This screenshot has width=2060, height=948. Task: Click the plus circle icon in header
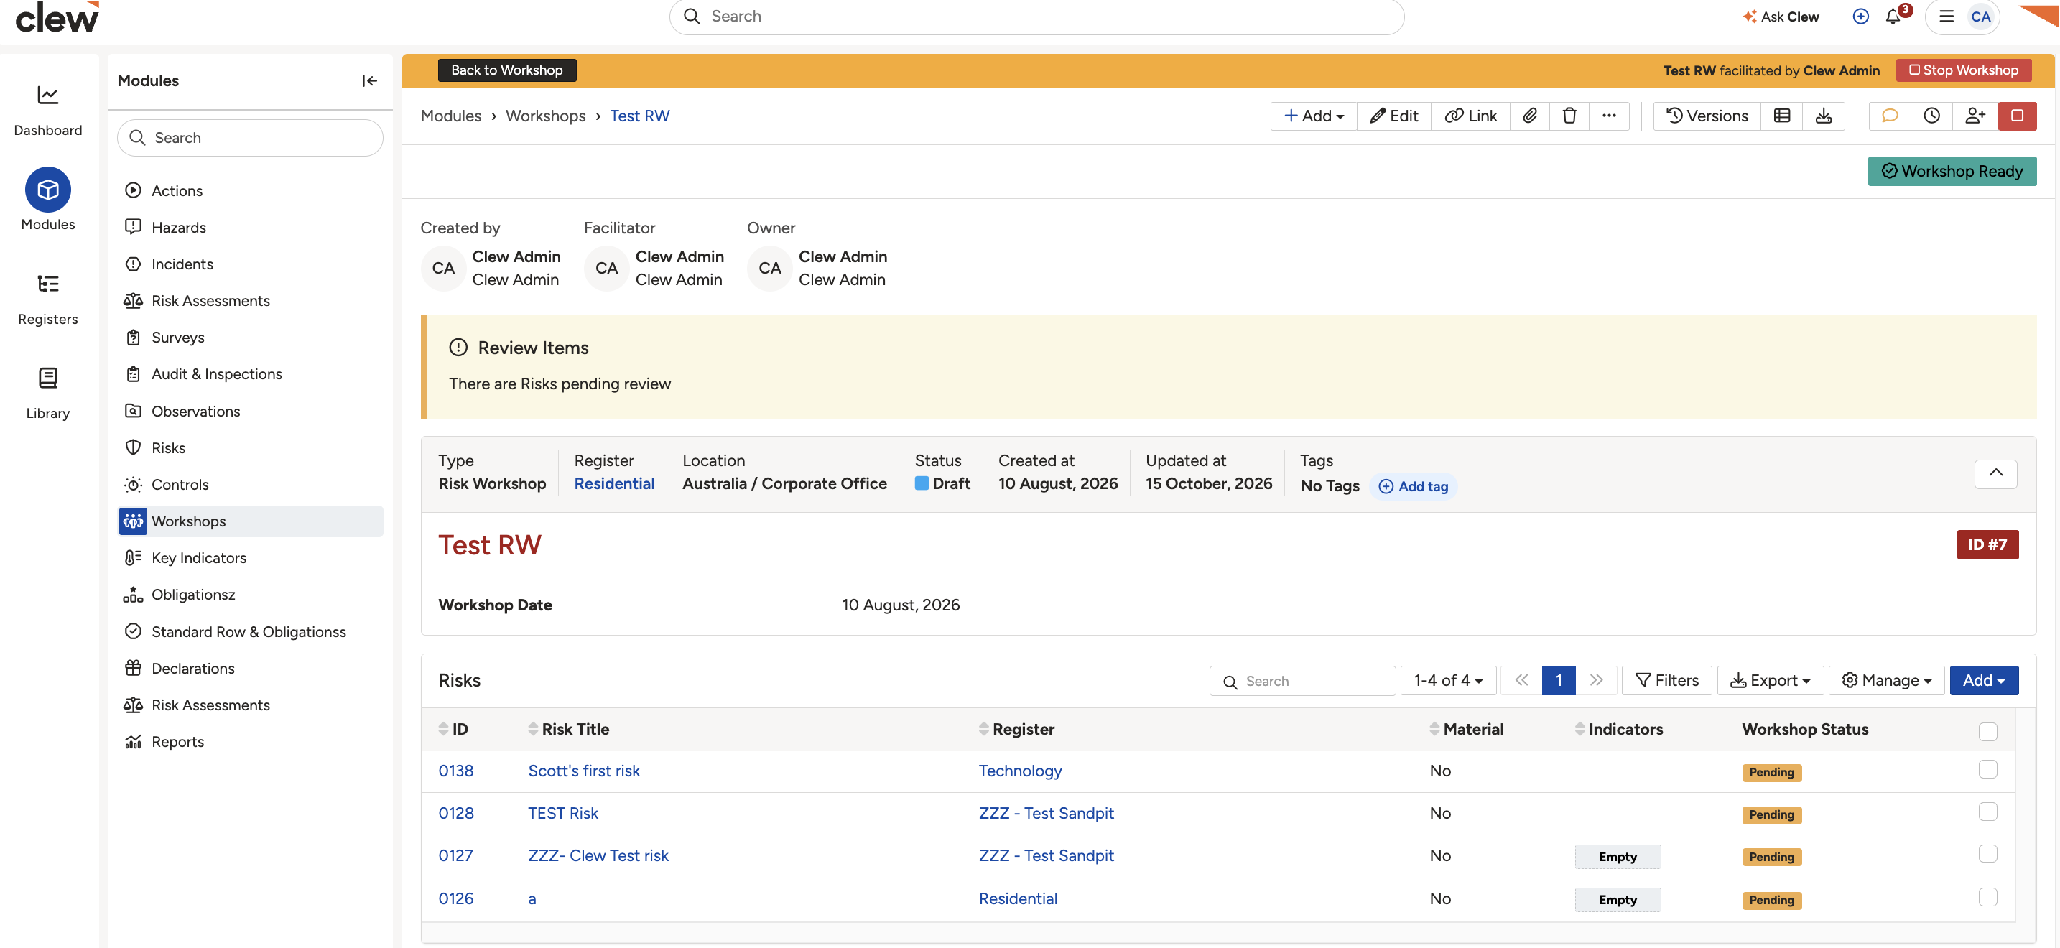(x=1860, y=17)
